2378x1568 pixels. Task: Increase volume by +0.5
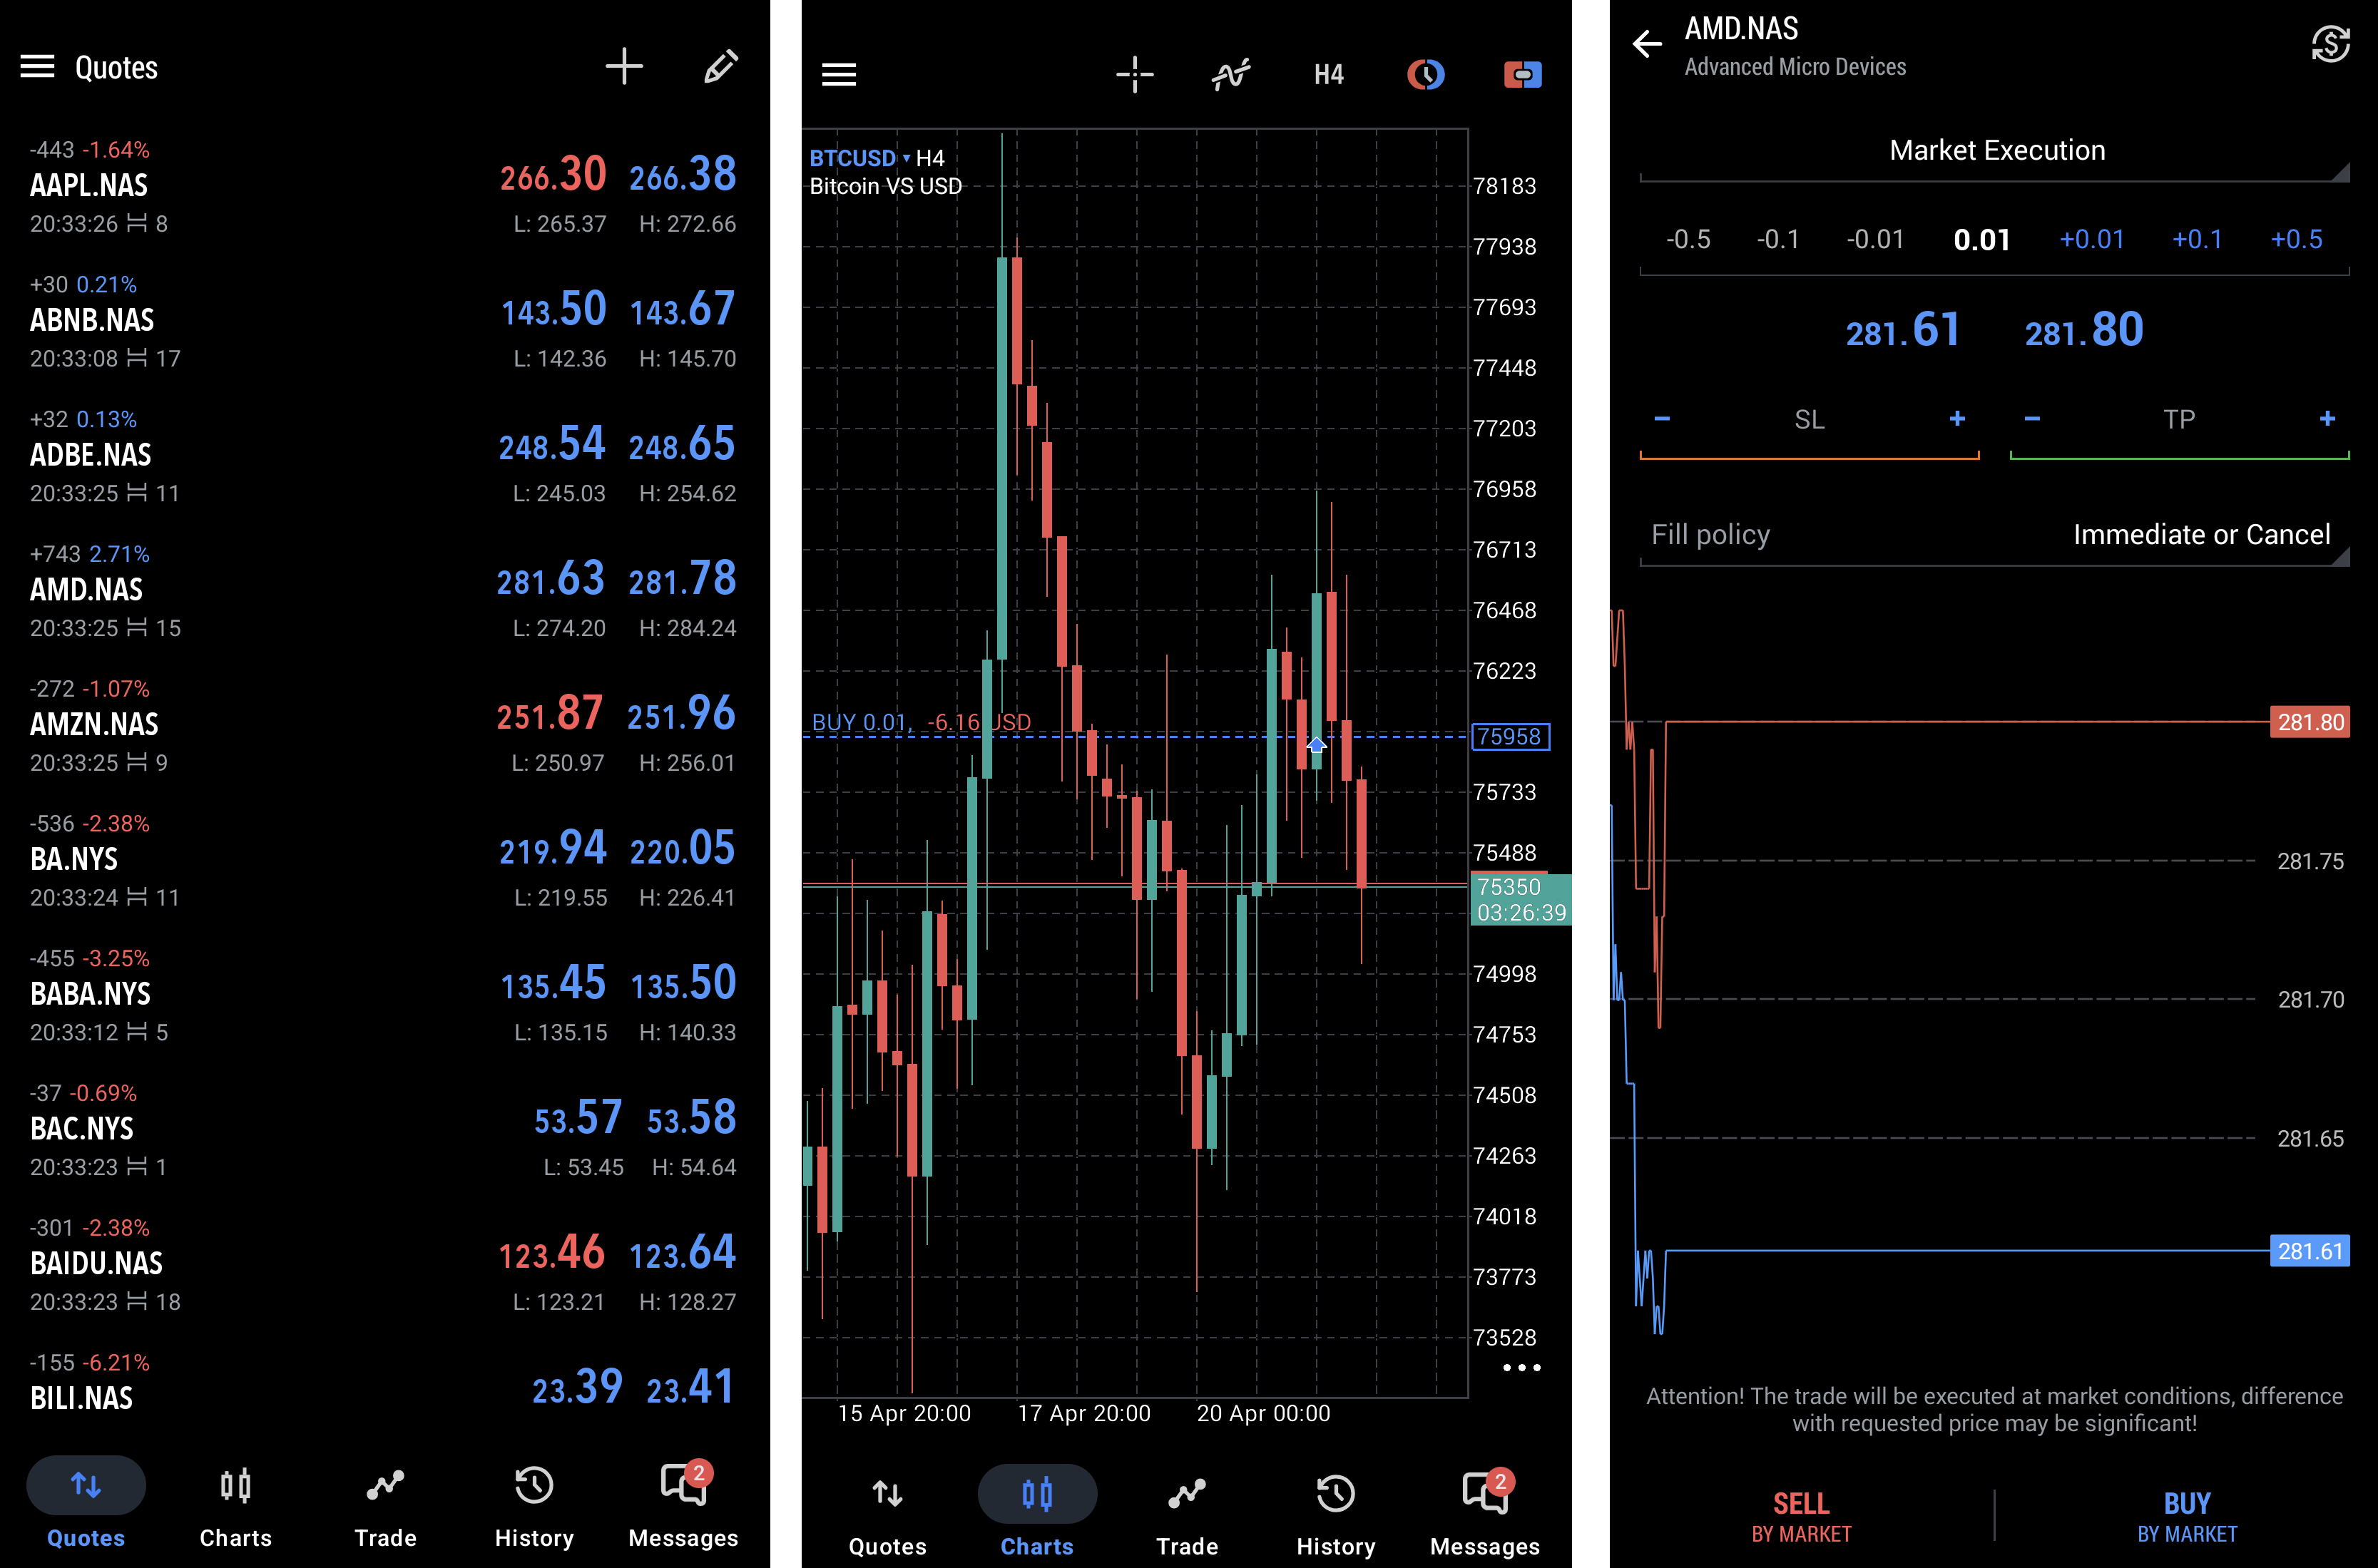[x=2296, y=240]
